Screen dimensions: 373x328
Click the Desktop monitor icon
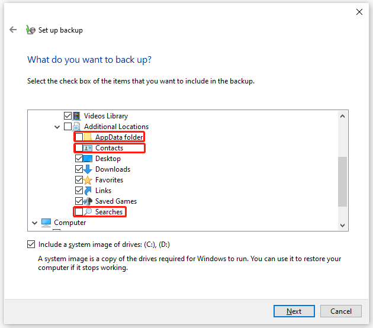pyautogui.click(x=89, y=159)
